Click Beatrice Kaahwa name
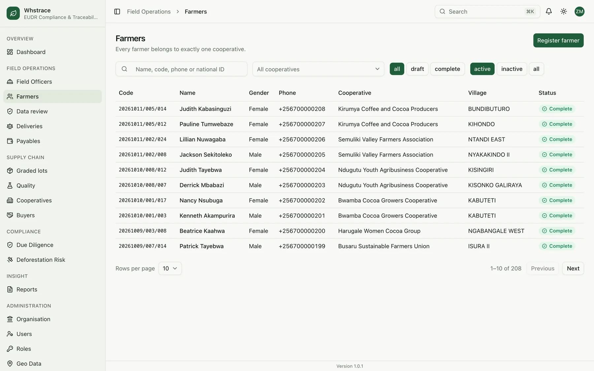 pos(202,231)
